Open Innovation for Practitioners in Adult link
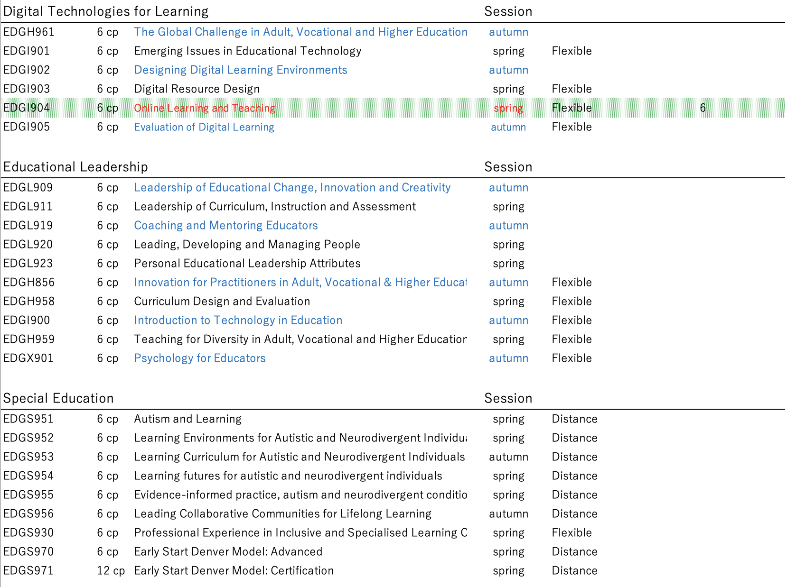 tap(300, 282)
